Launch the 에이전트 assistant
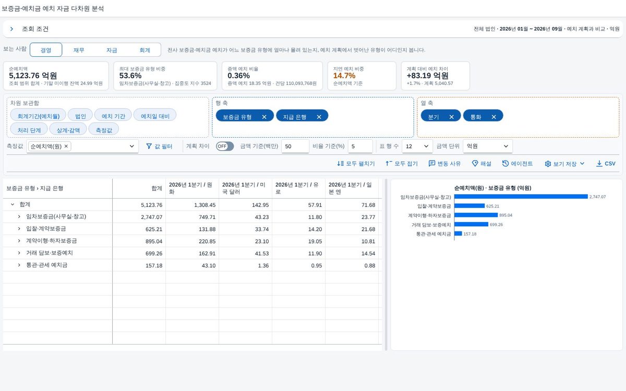 click(x=517, y=164)
